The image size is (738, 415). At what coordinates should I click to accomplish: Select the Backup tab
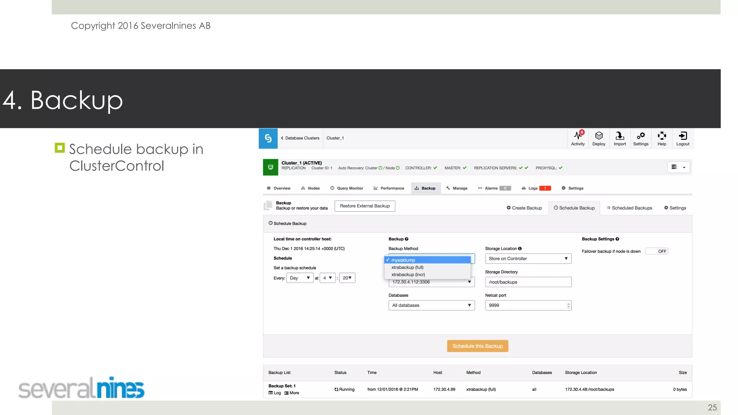coord(425,188)
